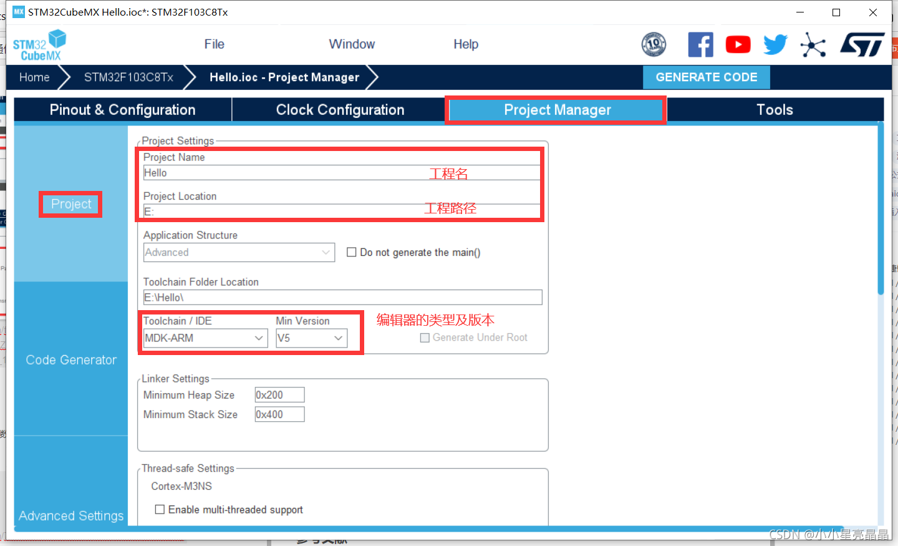This screenshot has height=546, width=898.
Task: Click the Thread-safe Settings group title
Action: click(x=188, y=469)
